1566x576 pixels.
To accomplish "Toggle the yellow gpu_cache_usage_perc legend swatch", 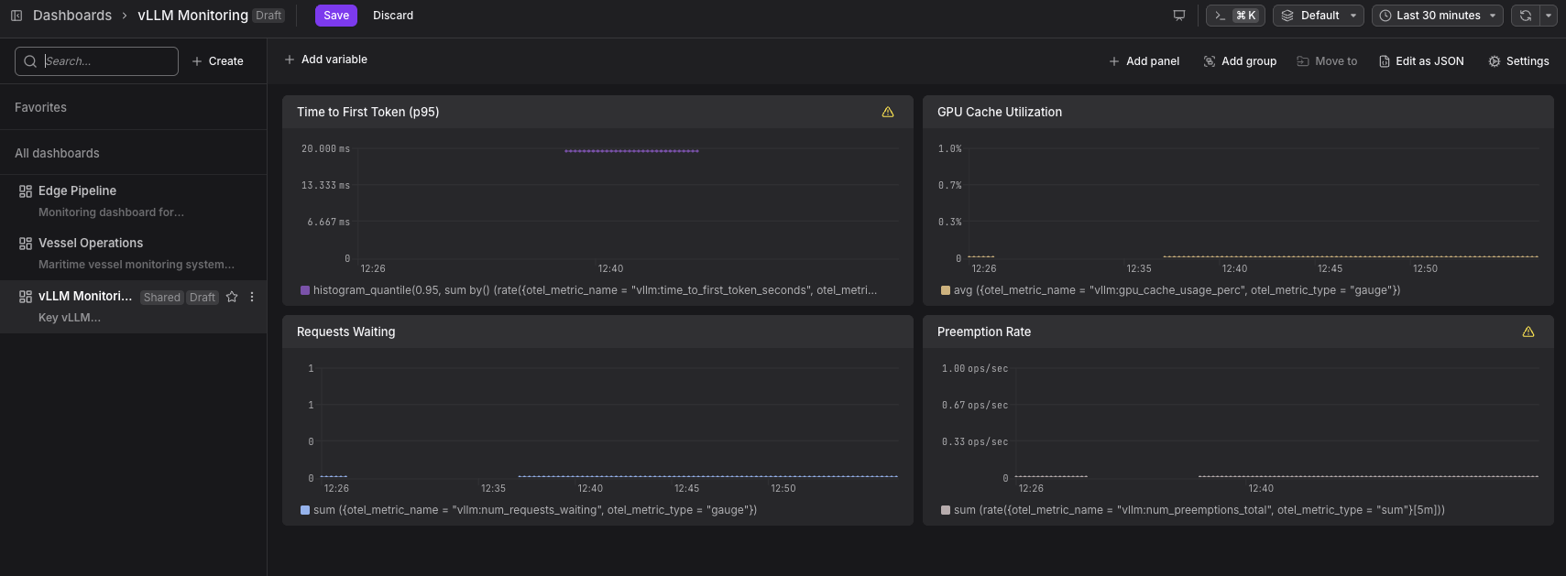I will coord(946,290).
